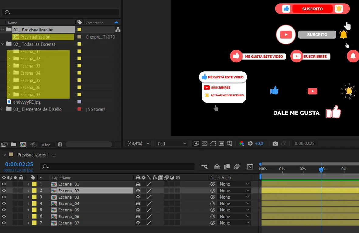
Task: Open the Graph Editor icon
Action: pyautogui.click(x=250, y=166)
